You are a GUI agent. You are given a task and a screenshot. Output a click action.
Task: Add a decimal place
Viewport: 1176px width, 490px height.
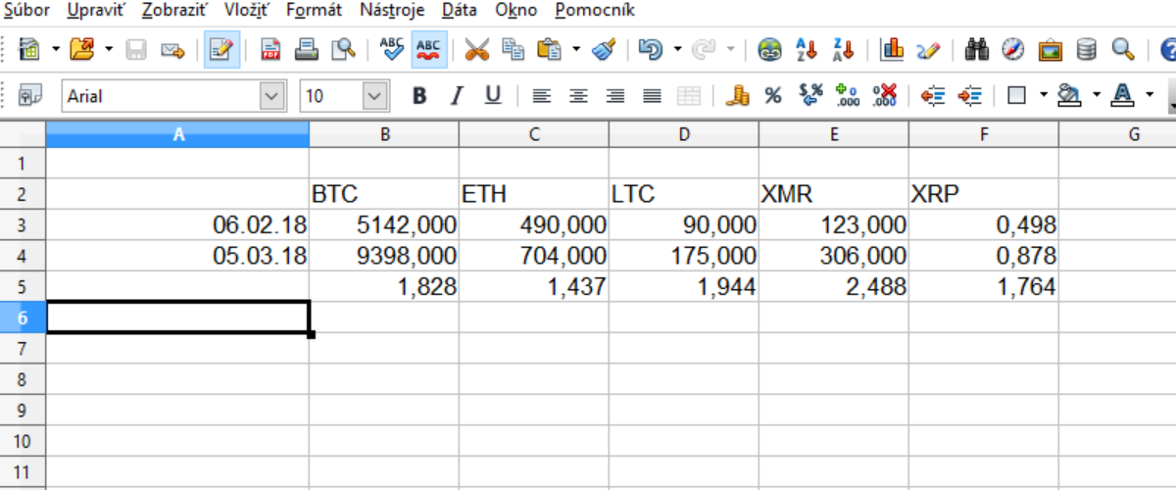coord(848,96)
